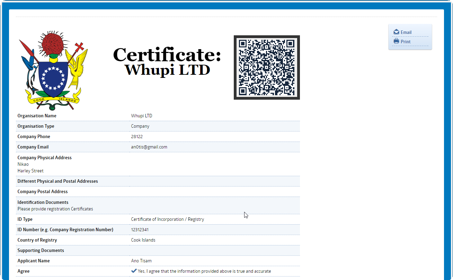Select the mouse cursor location near Identification Documents
The height and width of the screenshot is (280, 453).
[246, 215]
